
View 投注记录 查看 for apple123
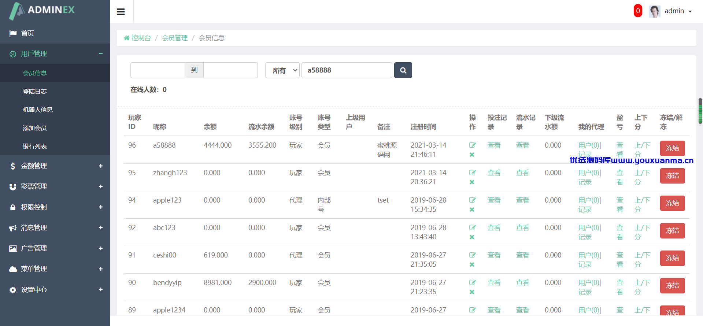pyautogui.click(x=494, y=200)
